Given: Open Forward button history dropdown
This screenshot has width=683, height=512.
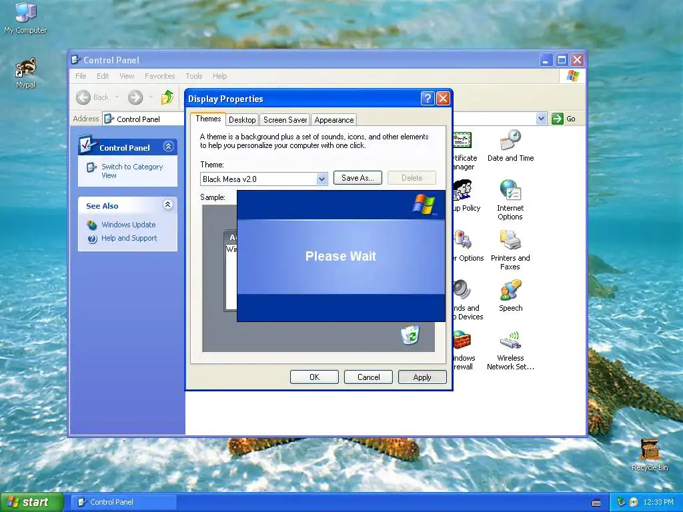Looking at the screenshot, I should (x=151, y=97).
